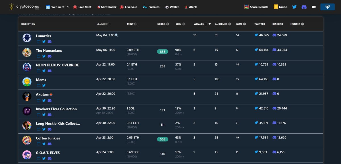Open Long Neckie Kids Collect... name
The height and width of the screenshot is (164, 341).
click(x=58, y=124)
